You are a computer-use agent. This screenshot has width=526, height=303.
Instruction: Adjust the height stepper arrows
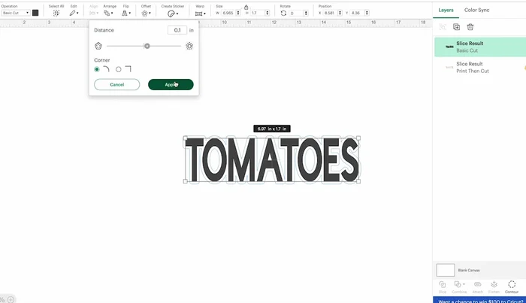tap(268, 13)
